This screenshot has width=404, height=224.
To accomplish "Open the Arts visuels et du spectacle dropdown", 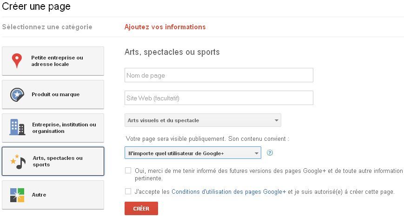I will (x=203, y=120).
